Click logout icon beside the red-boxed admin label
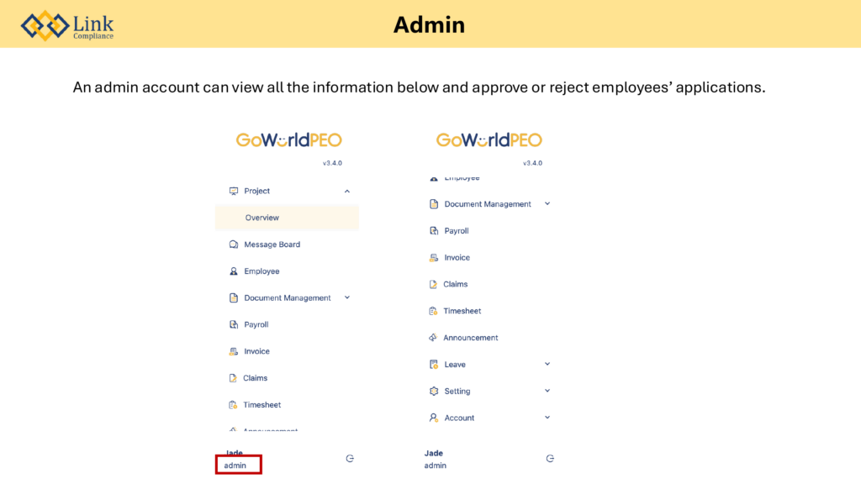The height and width of the screenshot is (484, 861). 350,459
